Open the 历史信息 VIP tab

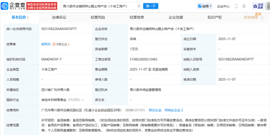(x=251, y=17)
